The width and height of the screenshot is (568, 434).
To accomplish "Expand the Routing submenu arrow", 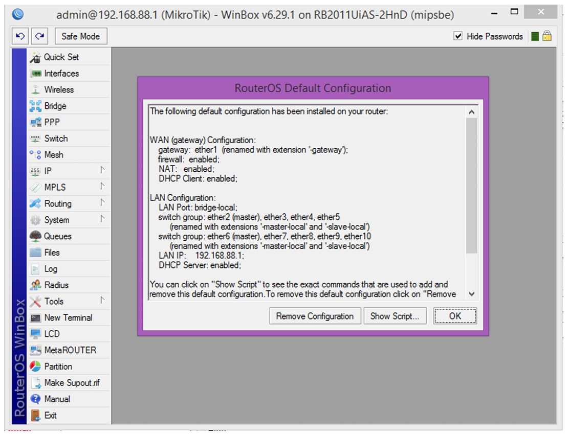I will click(x=102, y=203).
